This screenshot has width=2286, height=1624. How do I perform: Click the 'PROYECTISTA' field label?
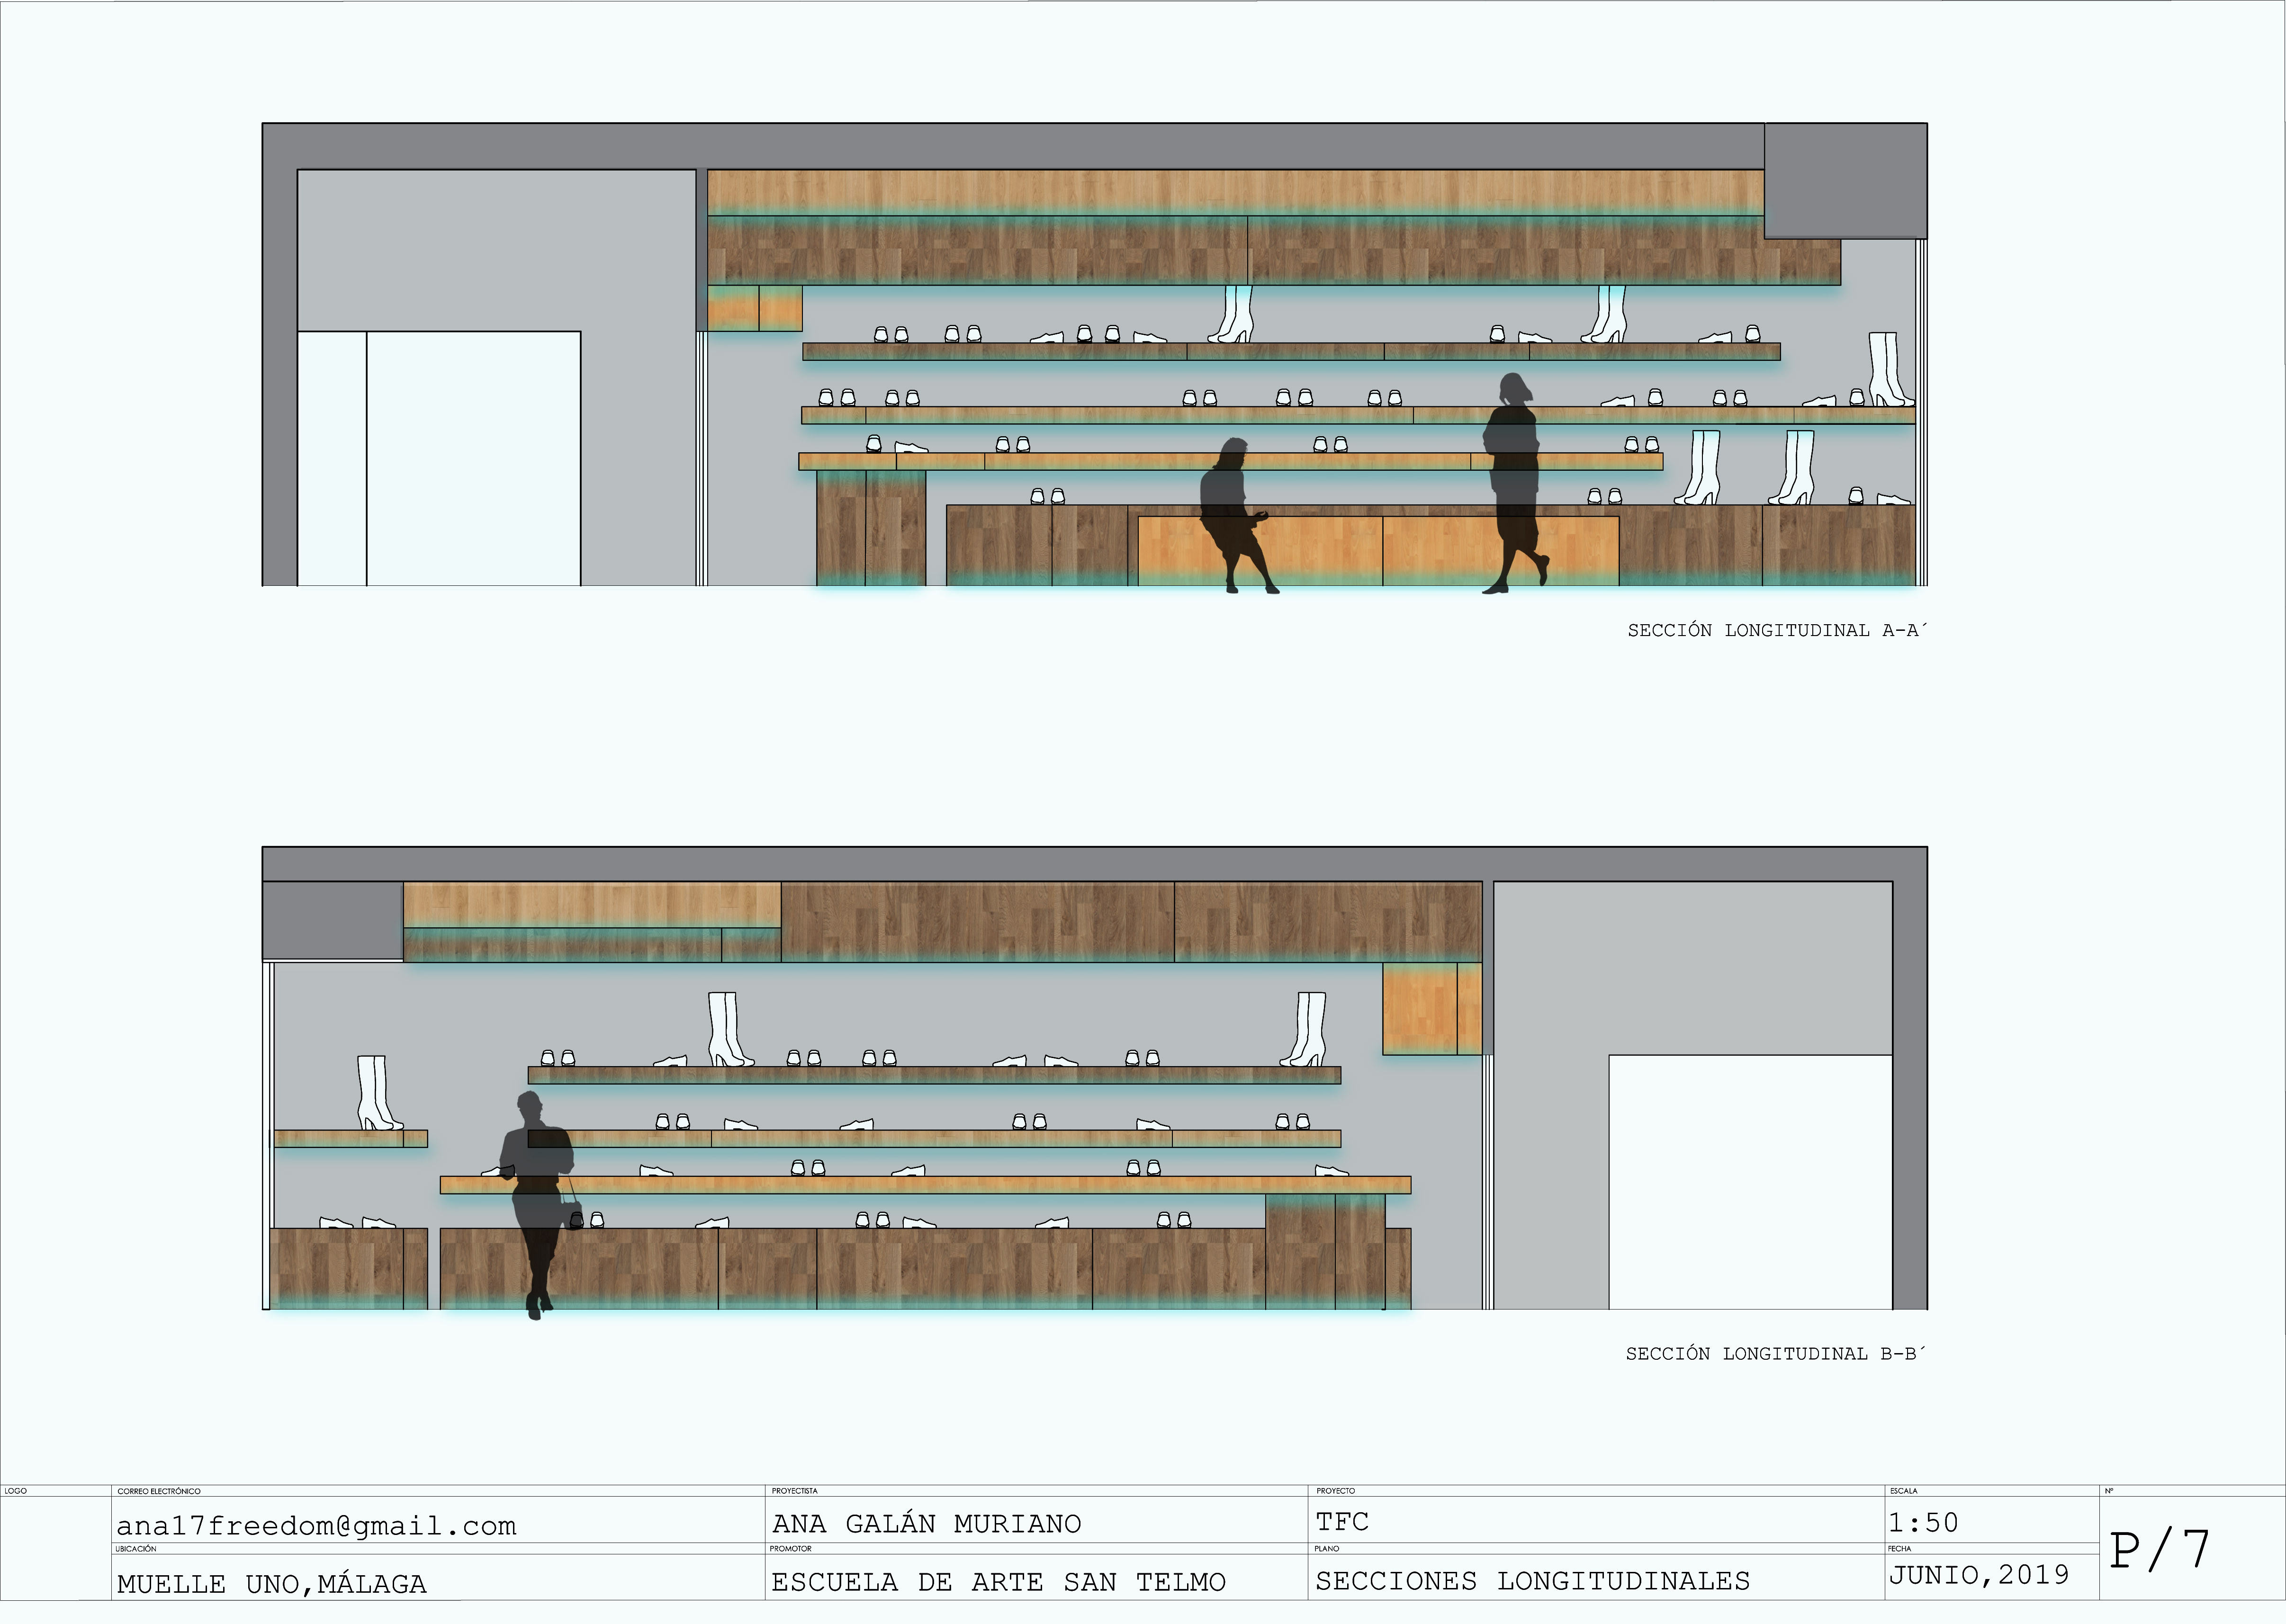[x=794, y=1491]
